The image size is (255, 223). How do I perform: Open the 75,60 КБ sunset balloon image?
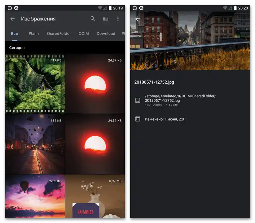[x=35, y=196]
